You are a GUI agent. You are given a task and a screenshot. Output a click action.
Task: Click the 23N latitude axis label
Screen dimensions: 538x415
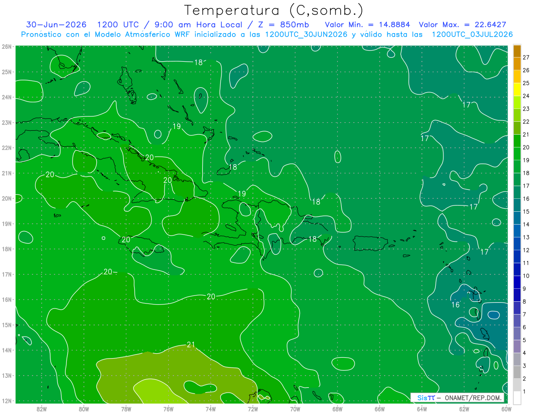pyautogui.click(x=6, y=123)
